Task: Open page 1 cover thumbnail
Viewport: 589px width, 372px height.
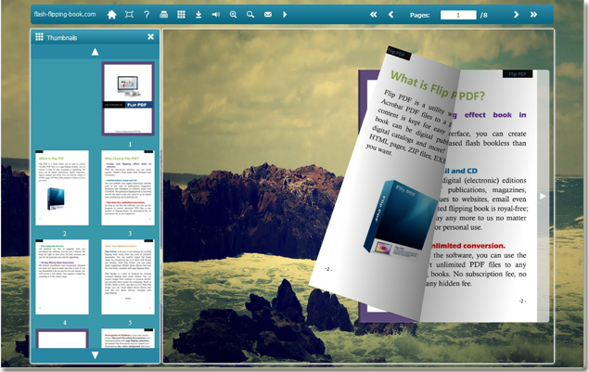Action: tap(128, 98)
